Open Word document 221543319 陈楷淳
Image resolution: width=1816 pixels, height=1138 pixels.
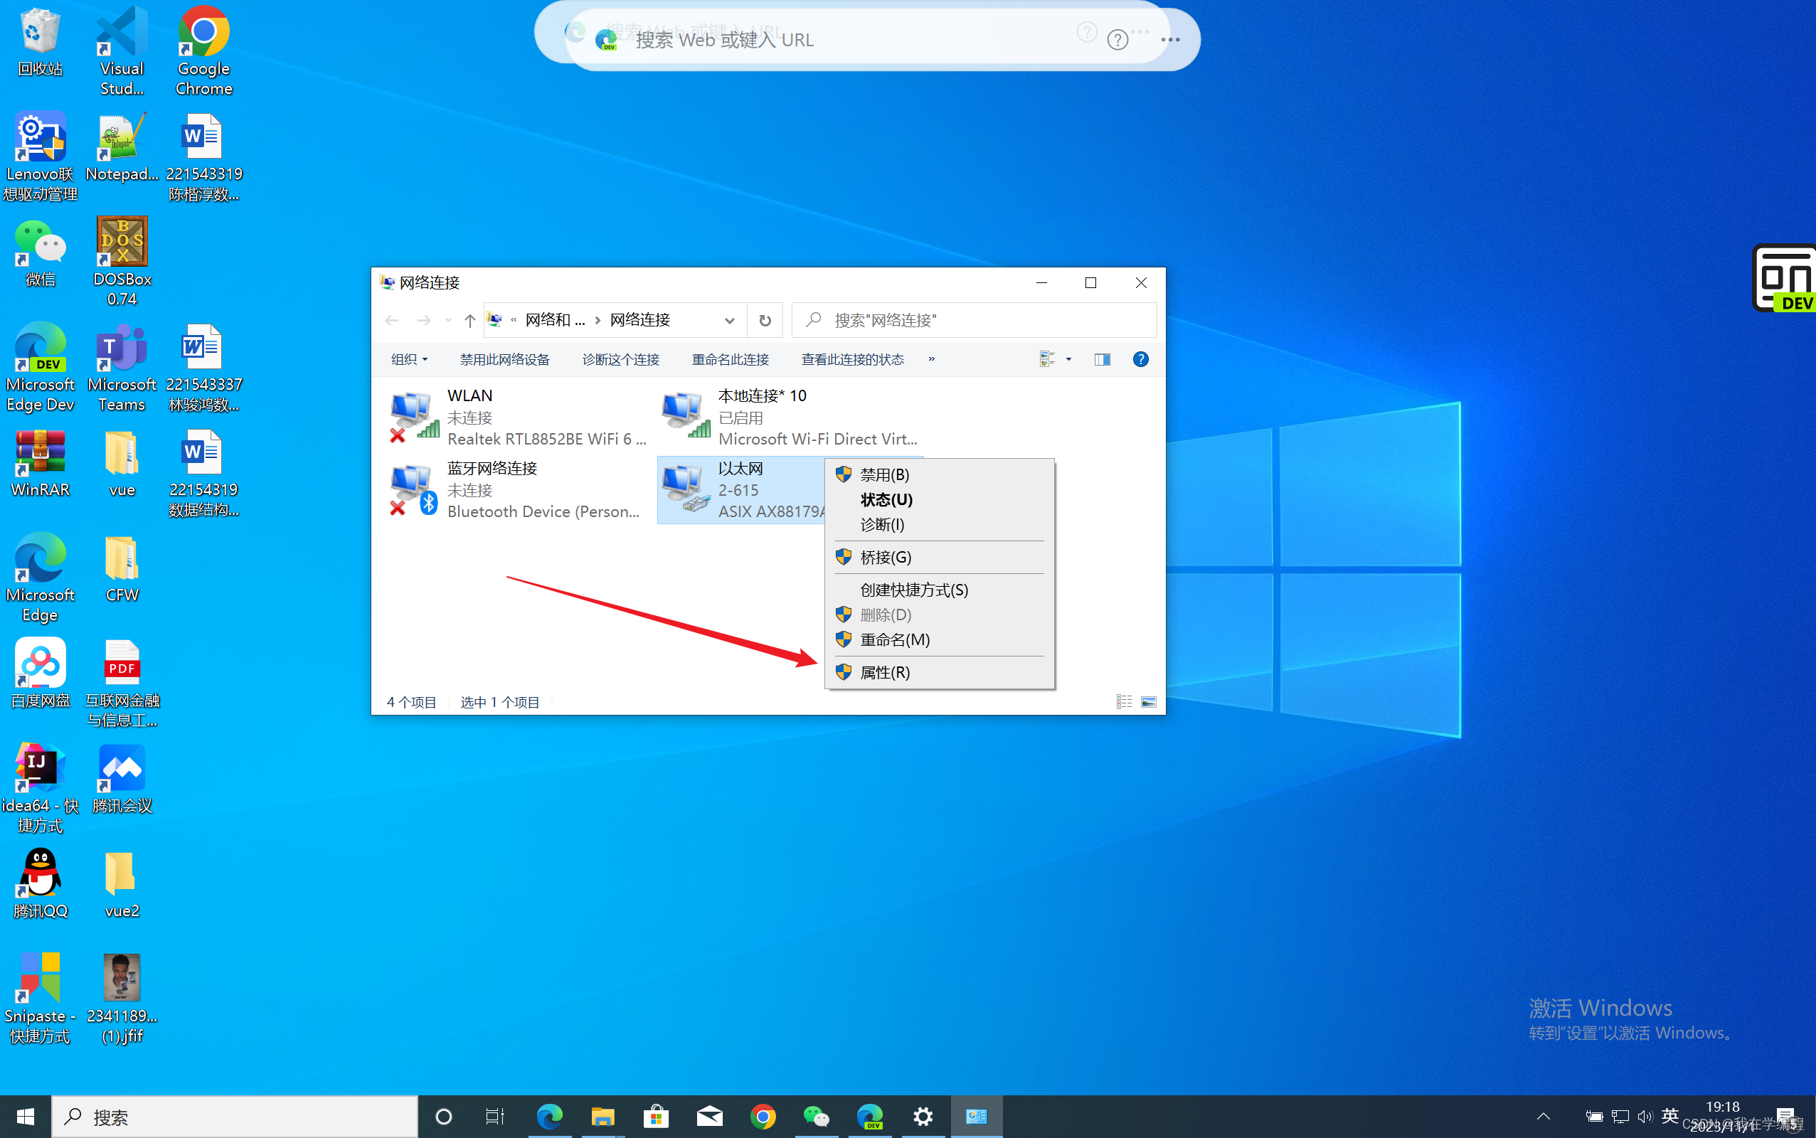204,156
